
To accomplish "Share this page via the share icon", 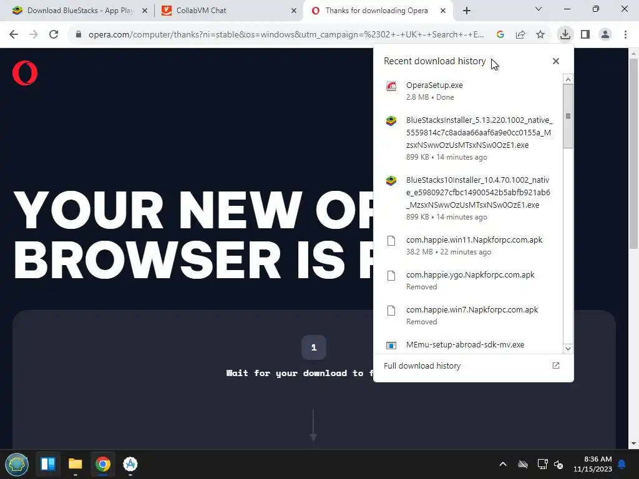I will point(520,35).
